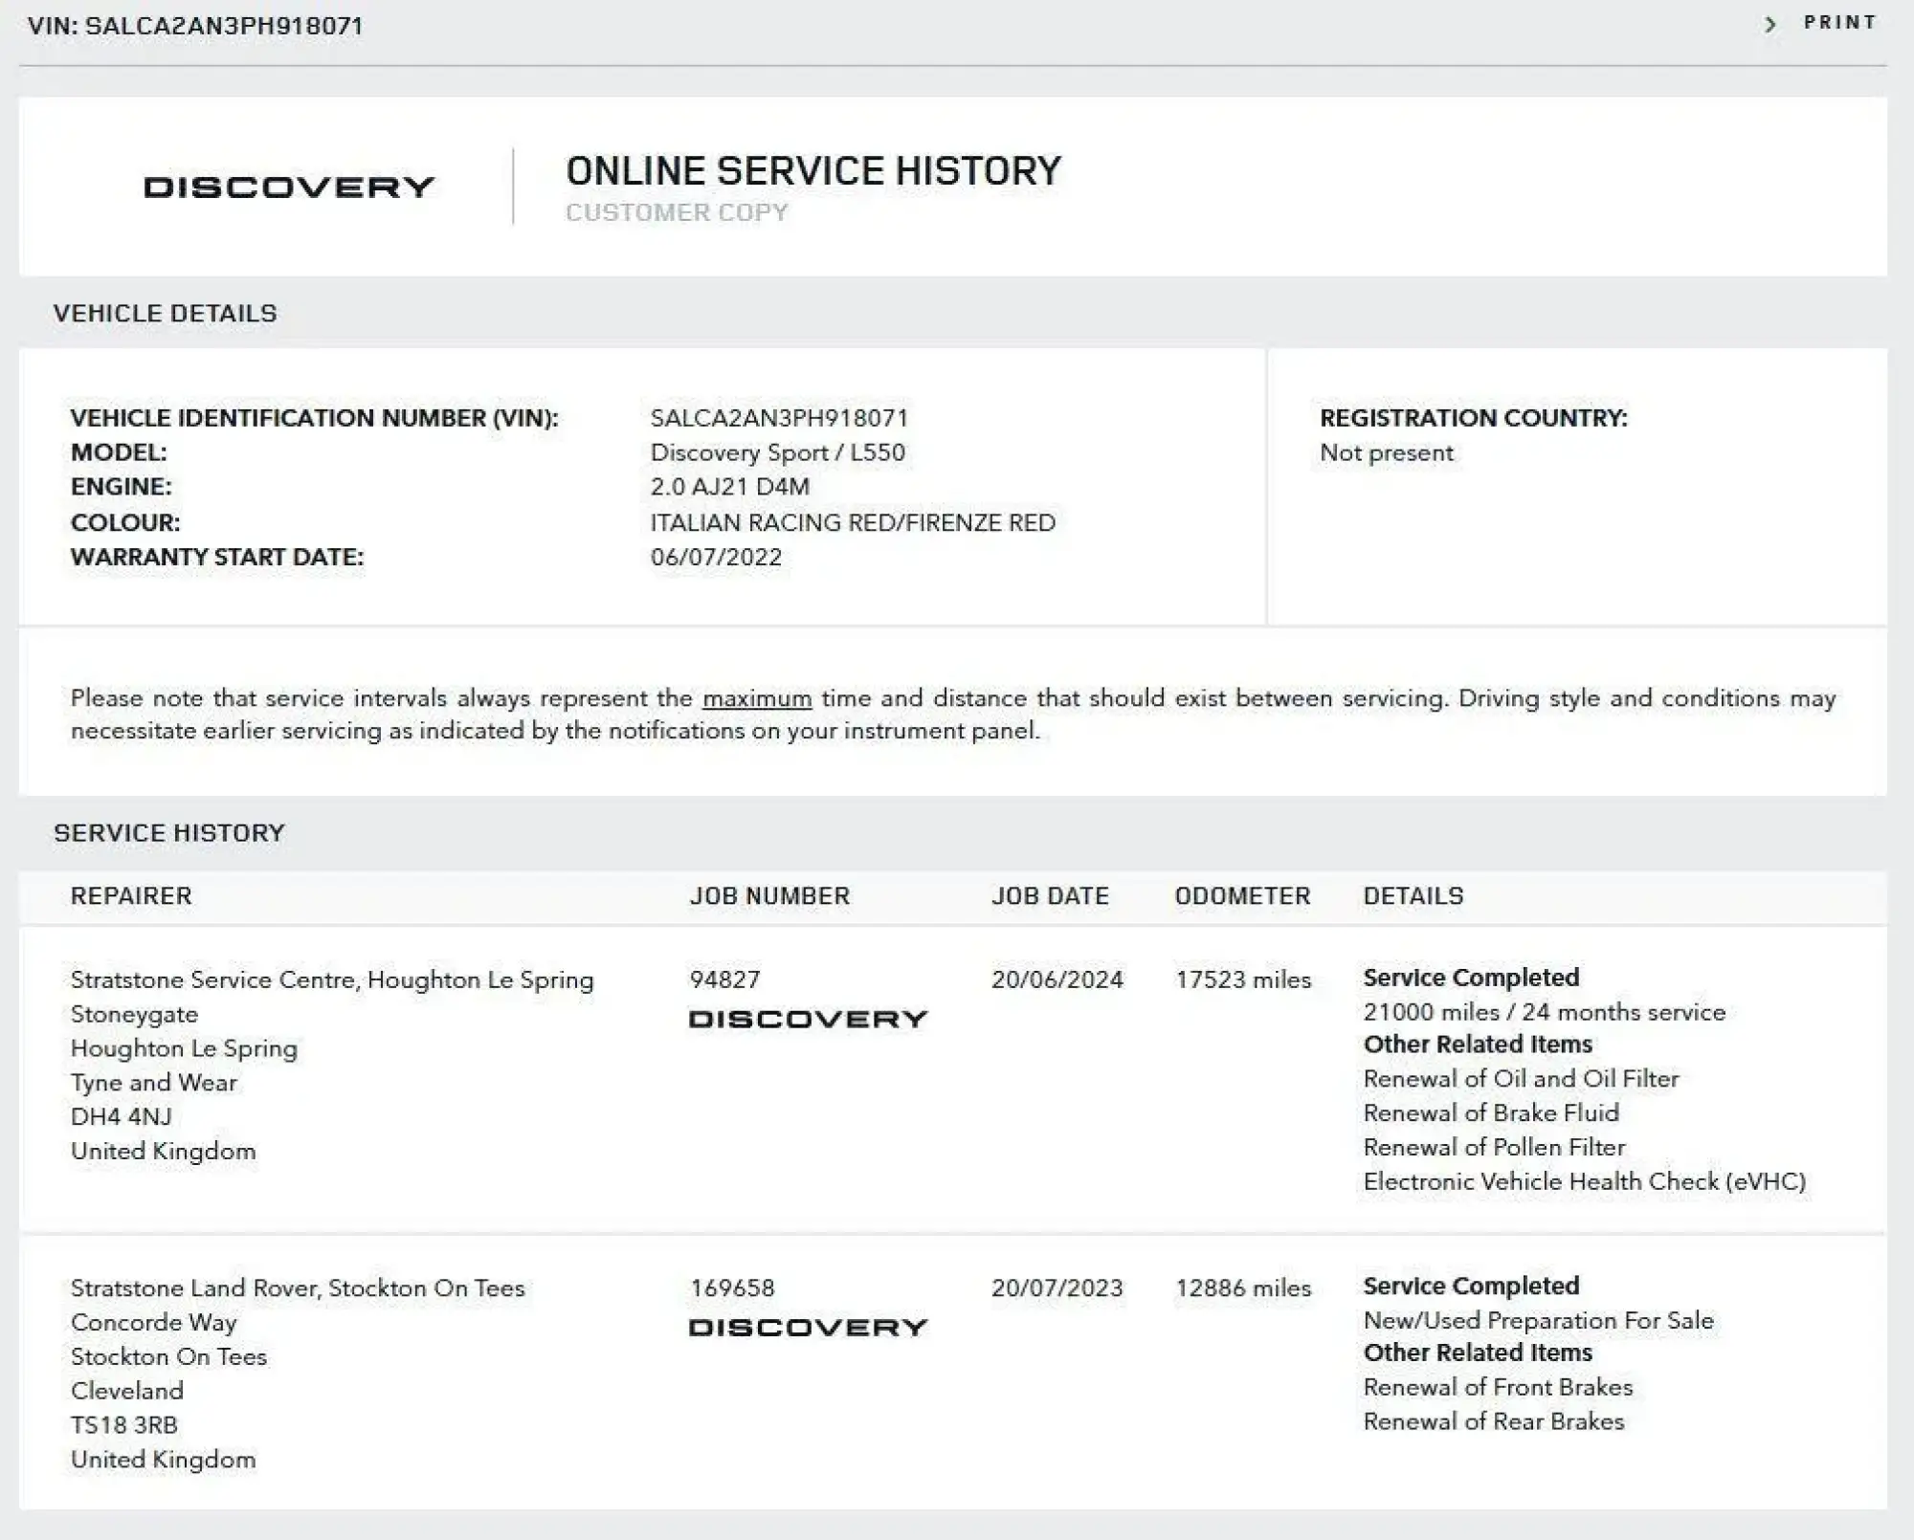Screen dimensions: 1914x1540
Task: Click Discovery logo under job 94827
Action: (x=809, y=1020)
